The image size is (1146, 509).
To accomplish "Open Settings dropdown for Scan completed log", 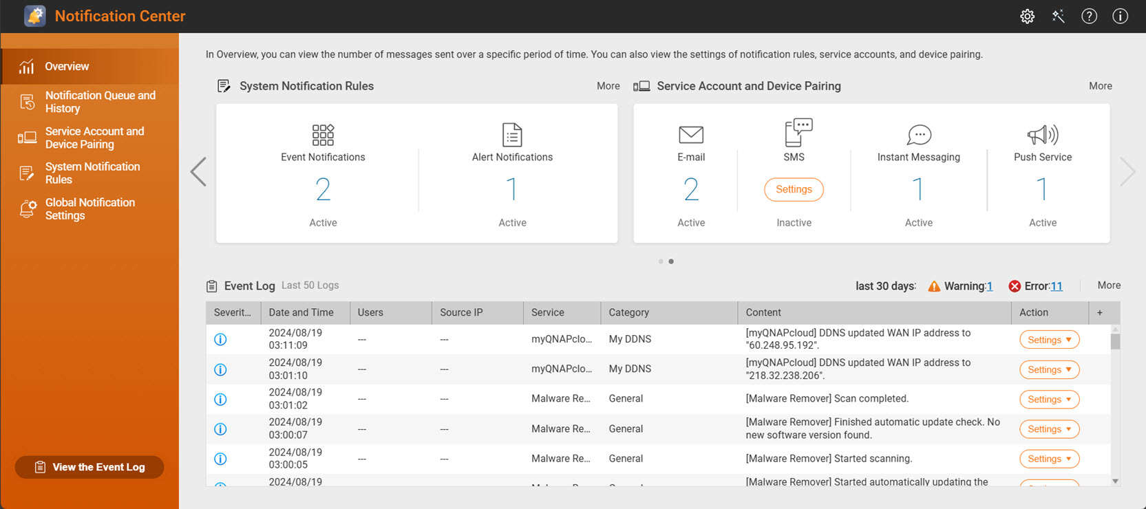I will (x=1049, y=399).
